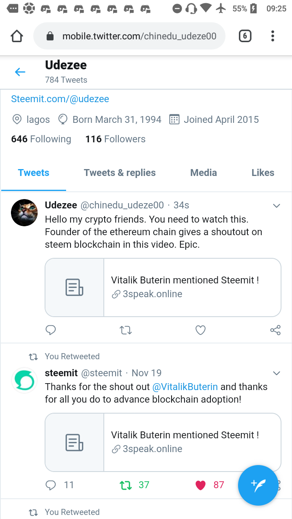
Task: Retweet Udezee's tweet about the video
Action: (x=126, y=330)
